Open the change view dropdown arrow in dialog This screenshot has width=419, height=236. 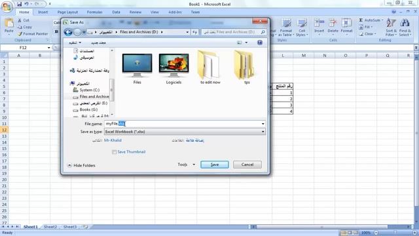(246, 43)
